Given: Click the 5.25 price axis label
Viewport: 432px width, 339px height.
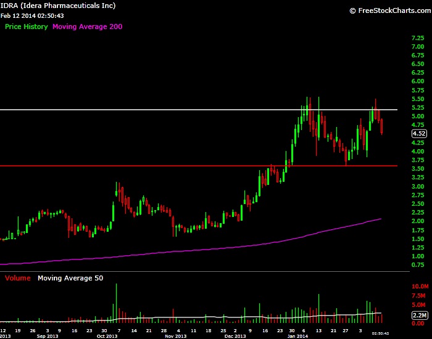Looking at the screenshot, I should coord(418,108).
